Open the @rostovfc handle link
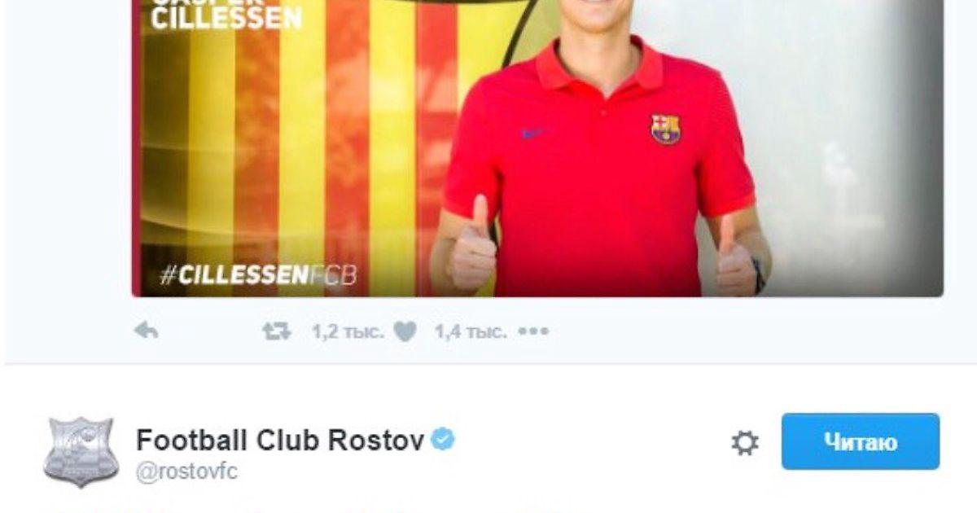 tap(186, 472)
